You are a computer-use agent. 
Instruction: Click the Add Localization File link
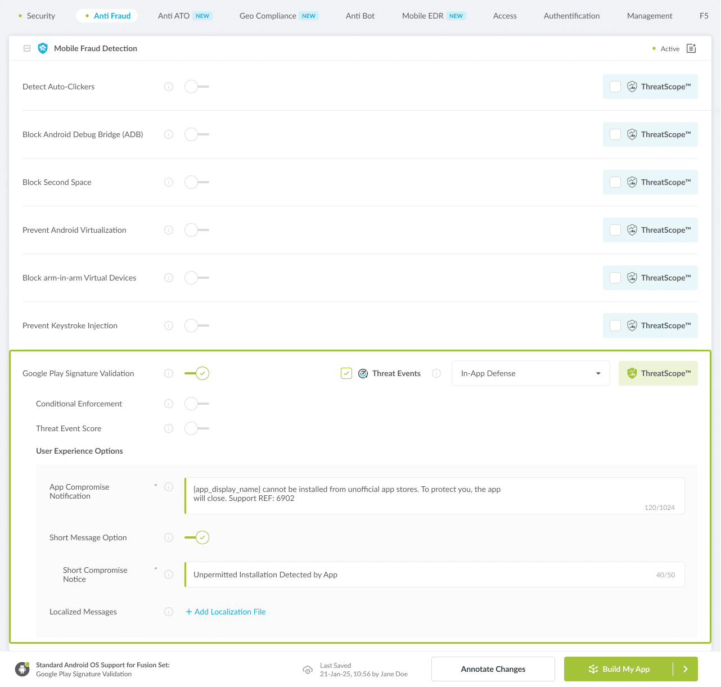click(226, 612)
